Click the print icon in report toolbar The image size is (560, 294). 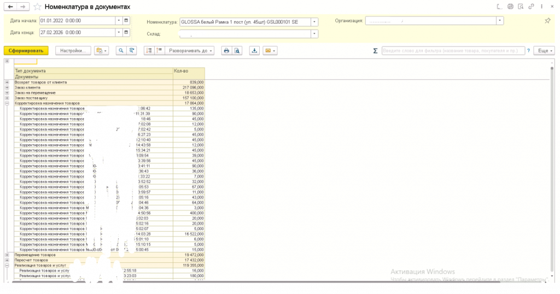coord(226,50)
